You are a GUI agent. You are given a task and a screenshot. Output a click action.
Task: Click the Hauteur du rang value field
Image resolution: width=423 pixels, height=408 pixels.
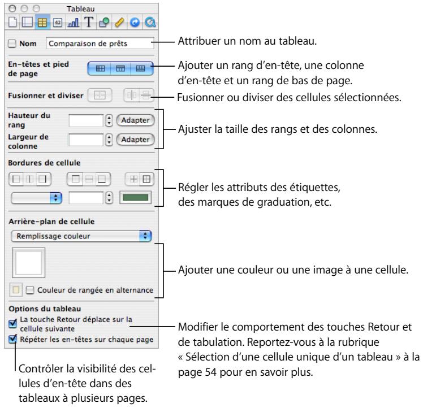click(86, 120)
